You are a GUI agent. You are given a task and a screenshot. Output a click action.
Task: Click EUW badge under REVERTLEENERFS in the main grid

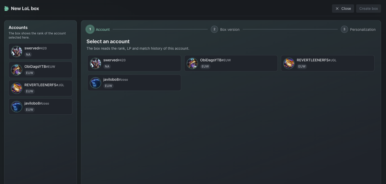click(302, 67)
